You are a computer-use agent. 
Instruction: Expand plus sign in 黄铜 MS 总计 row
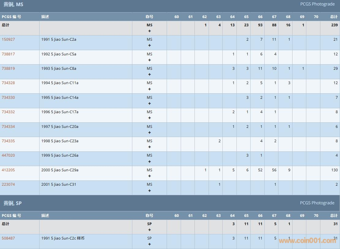(149, 31)
